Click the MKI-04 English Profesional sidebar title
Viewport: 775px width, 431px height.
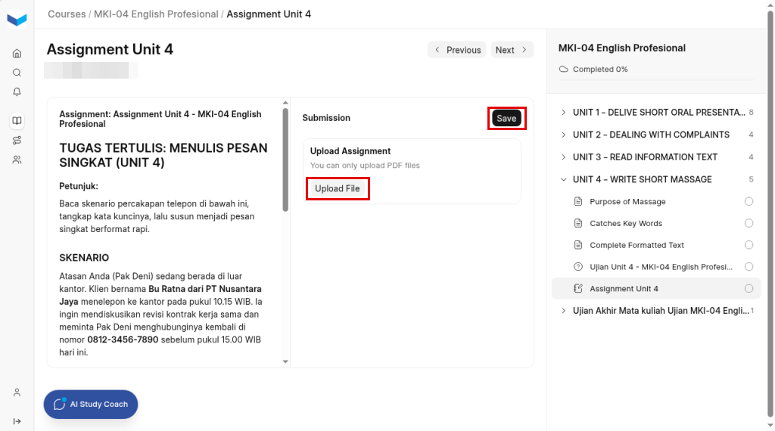click(x=622, y=48)
